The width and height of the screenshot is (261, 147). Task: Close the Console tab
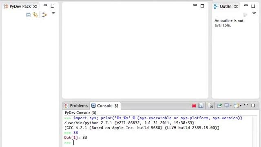(x=117, y=106)
